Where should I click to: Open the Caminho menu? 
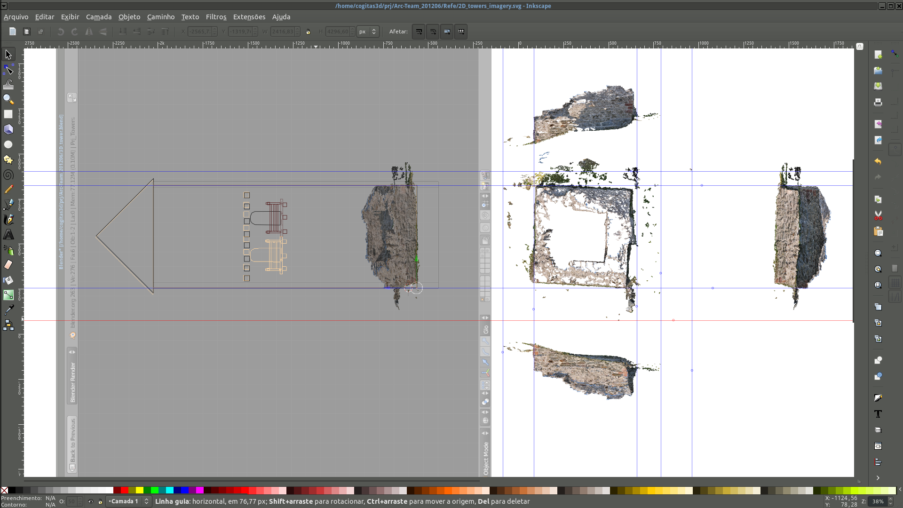coord(160,17)
